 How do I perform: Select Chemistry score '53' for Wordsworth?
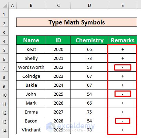tap(89, 67)
